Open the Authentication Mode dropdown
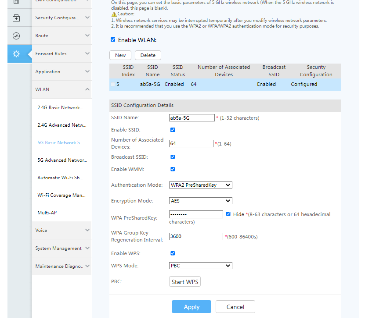 [201, 185]
